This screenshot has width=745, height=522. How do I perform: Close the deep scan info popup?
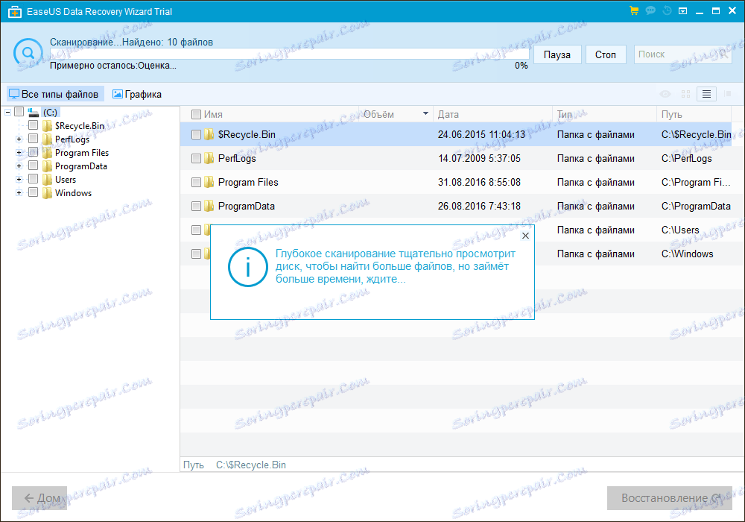525,236
